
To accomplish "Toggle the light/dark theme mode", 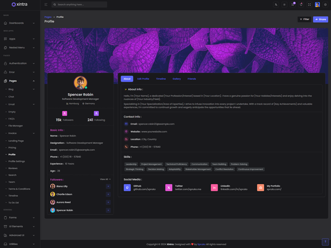I will click(x=284, y=5).
